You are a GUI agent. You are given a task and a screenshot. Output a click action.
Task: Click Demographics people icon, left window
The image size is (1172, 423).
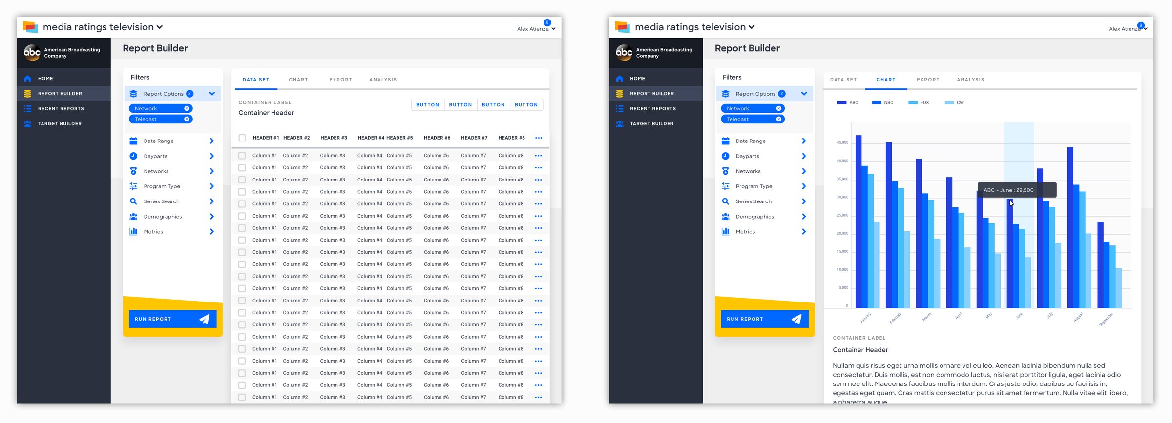(x=133, y=217)
